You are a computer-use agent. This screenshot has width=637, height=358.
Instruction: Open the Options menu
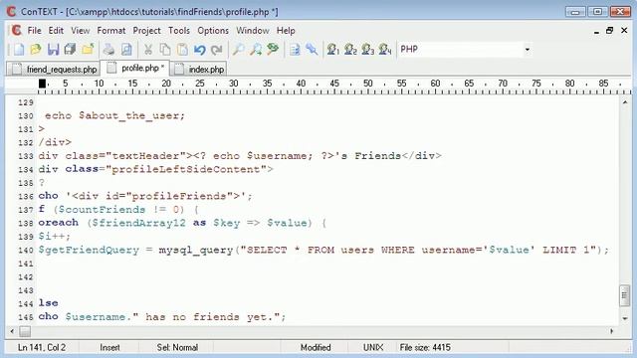(213, 31)
